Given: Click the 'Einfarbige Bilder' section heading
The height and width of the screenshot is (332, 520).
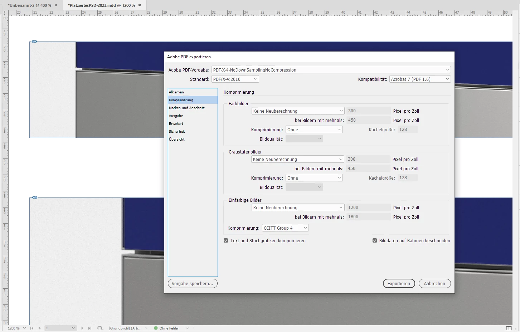Looking at the screenshot, I should point(245,200).
